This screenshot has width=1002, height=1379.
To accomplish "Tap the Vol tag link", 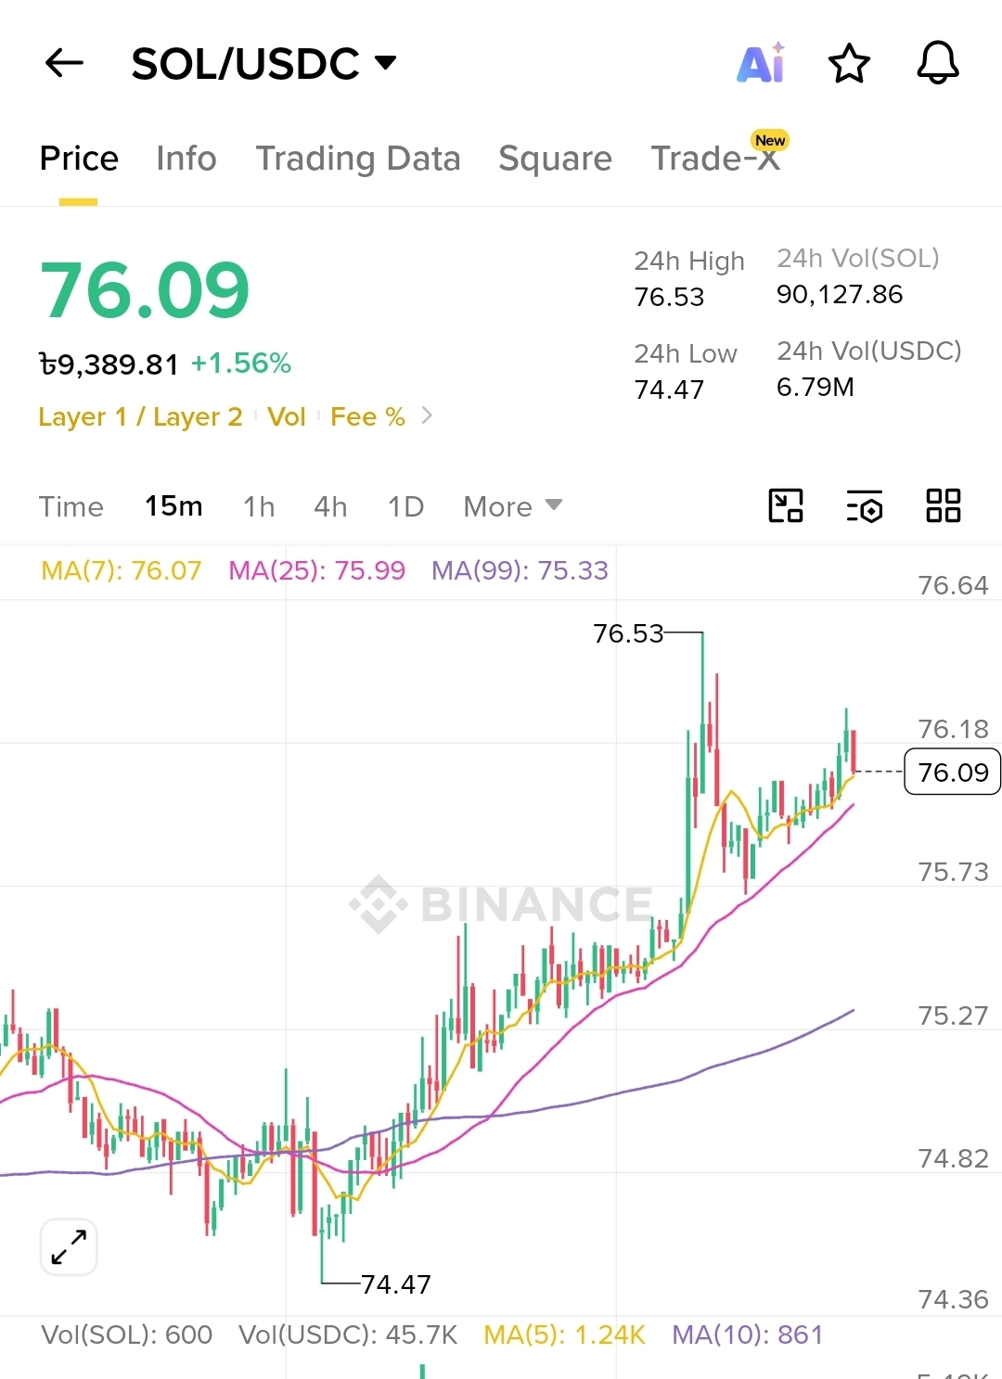I will pos(287,416).
